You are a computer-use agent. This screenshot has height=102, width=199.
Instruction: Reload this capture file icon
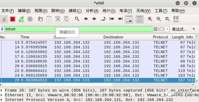(x=66, y=19)
